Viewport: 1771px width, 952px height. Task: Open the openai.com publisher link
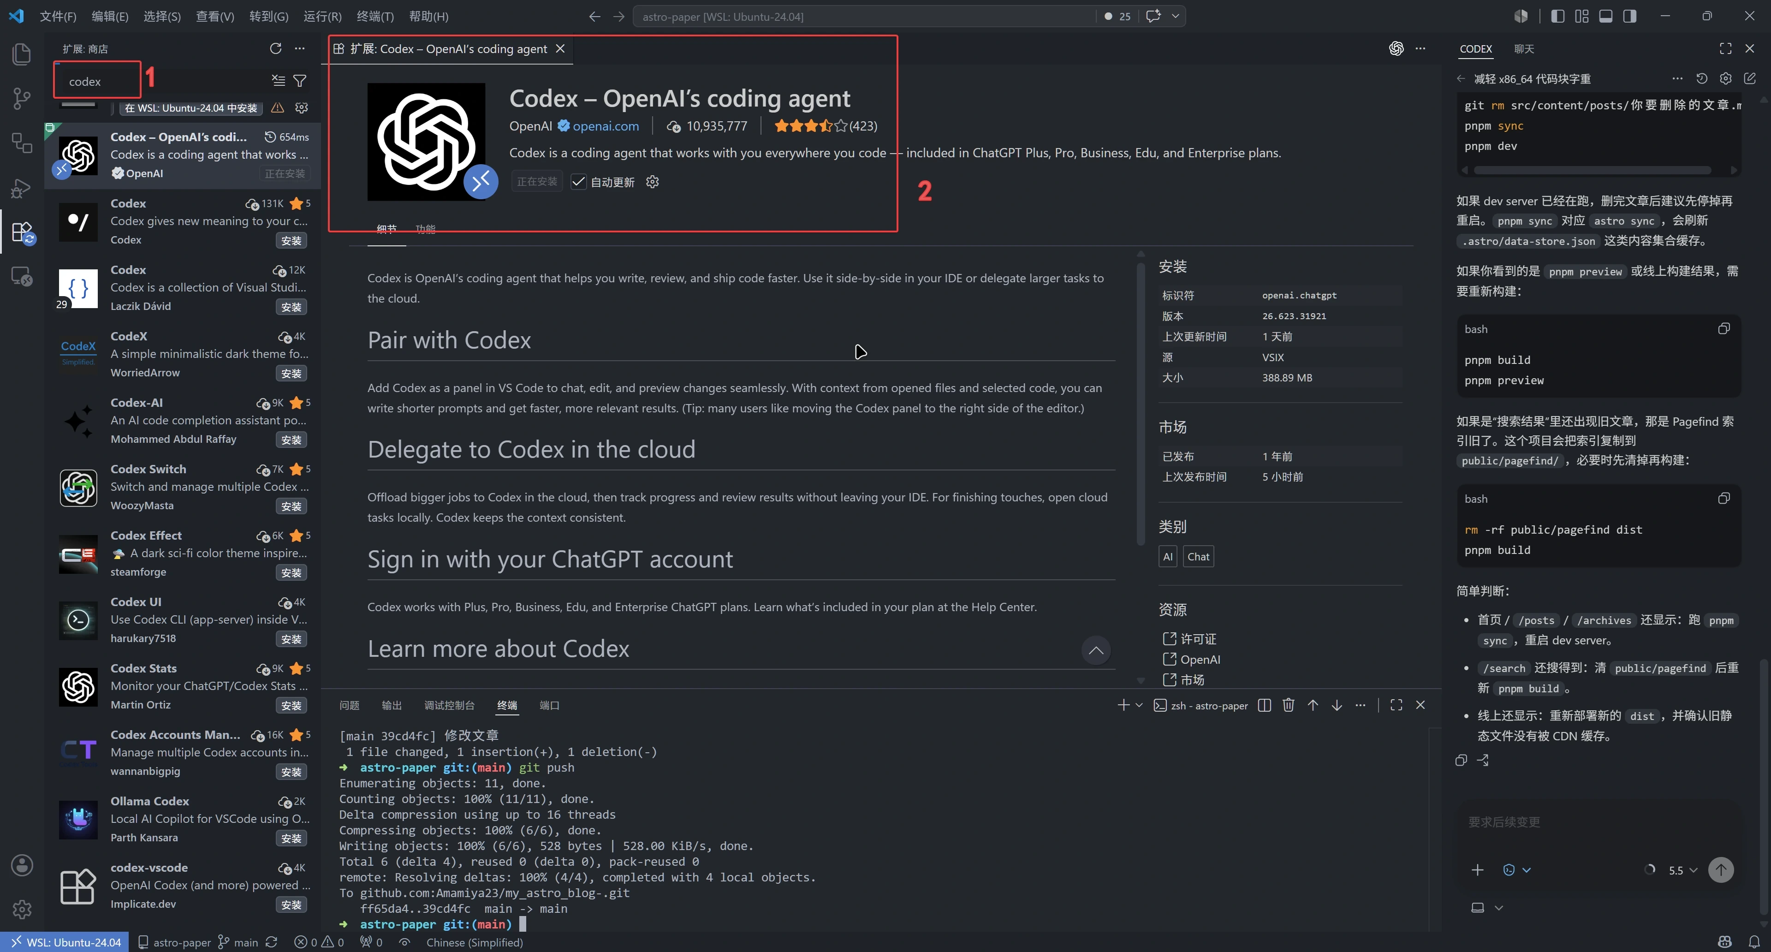(x=606, y=126)
